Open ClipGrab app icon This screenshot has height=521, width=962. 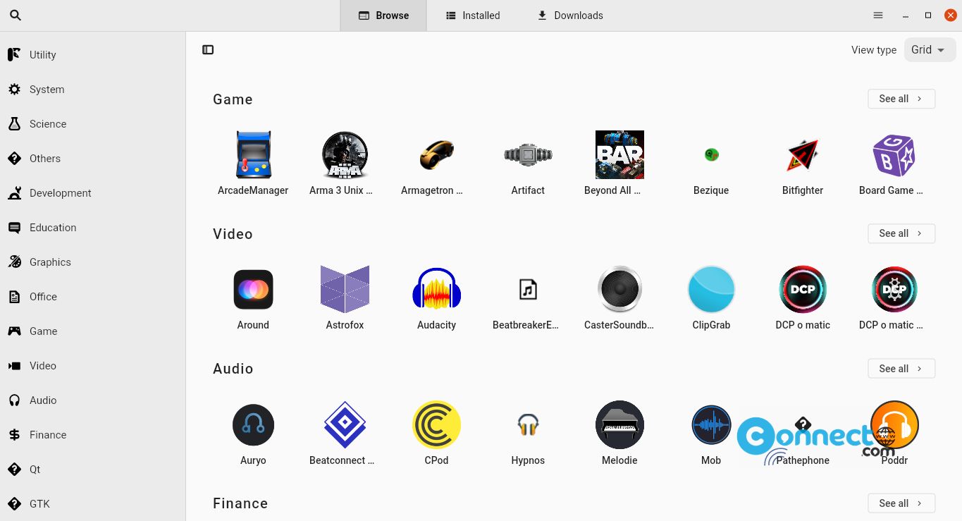pyautogui.click(x=711, y=289)
